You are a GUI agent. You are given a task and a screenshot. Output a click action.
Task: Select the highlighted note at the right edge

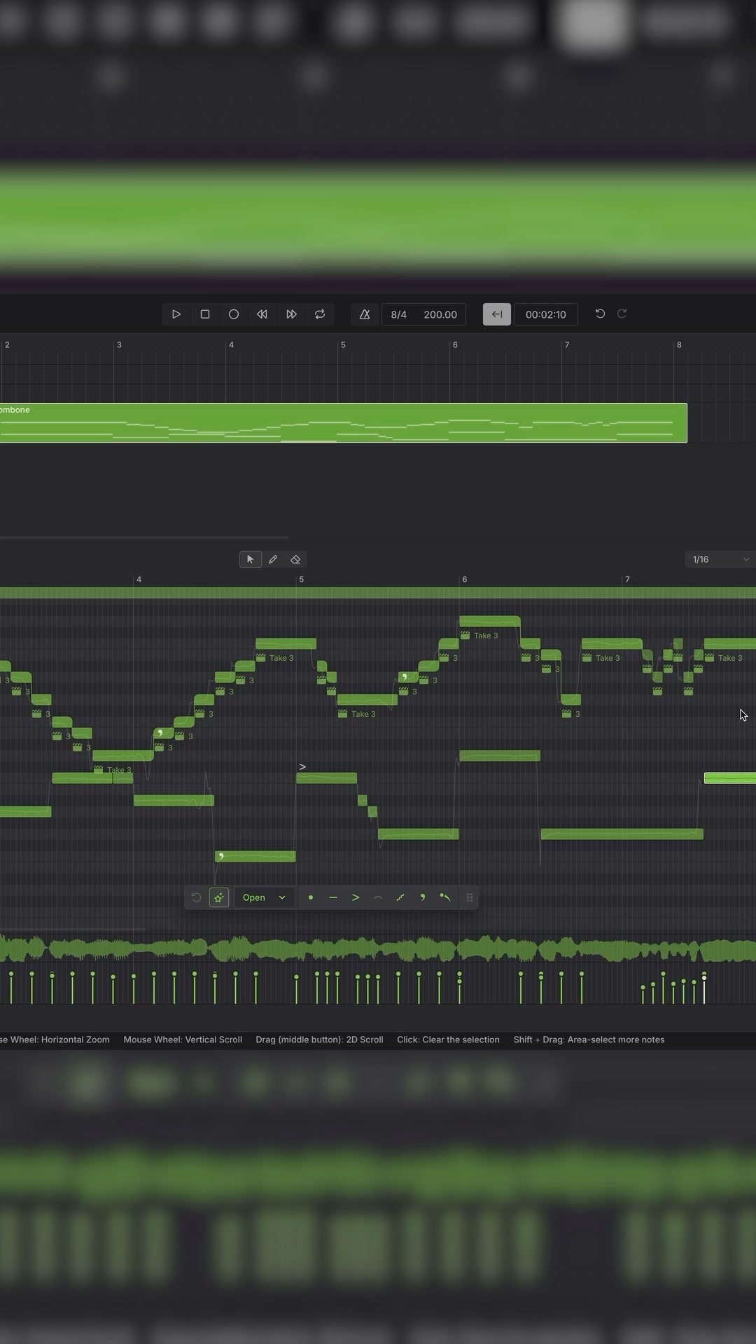click(730, 778)
